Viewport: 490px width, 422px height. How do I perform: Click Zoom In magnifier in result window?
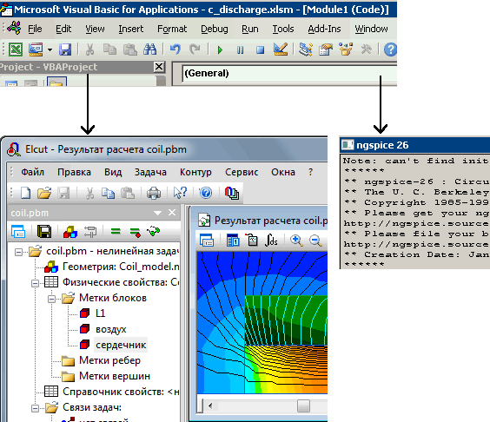pos(296,241)
